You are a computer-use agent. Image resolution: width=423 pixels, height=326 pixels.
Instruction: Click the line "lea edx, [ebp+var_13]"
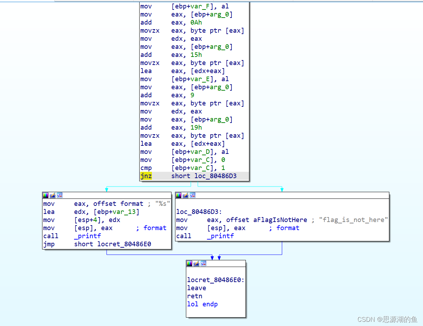[x=91, y=212]
